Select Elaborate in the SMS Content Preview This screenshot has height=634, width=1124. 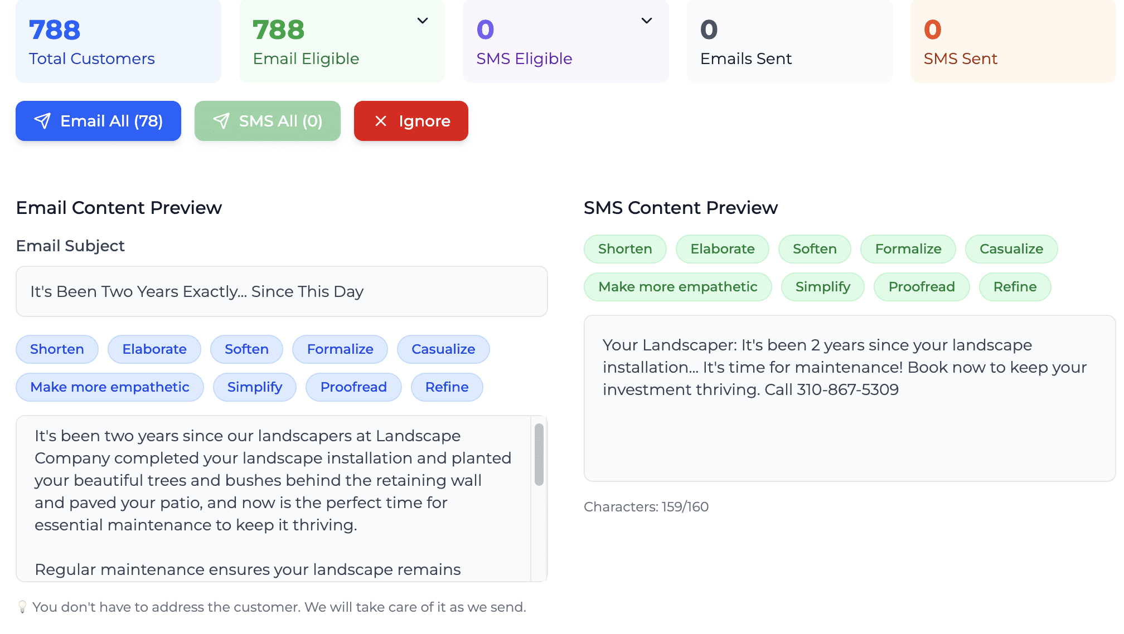tap(722, 249)
